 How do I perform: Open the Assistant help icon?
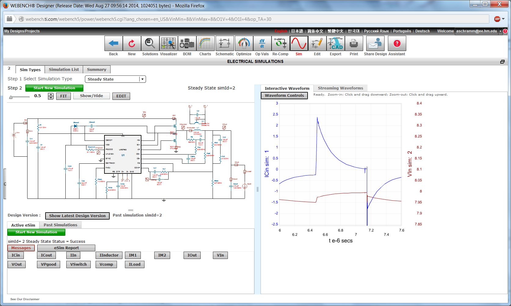point(397,43)
